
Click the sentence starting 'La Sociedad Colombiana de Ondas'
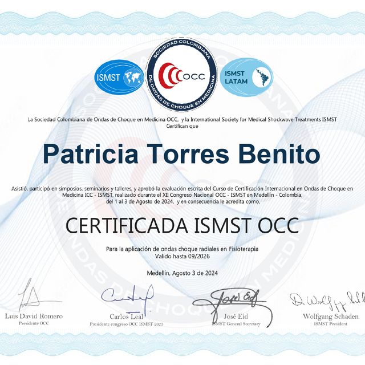coord(182,120)
